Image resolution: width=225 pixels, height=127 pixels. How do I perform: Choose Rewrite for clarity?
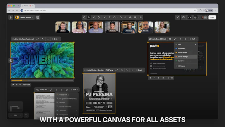(67, 107)
